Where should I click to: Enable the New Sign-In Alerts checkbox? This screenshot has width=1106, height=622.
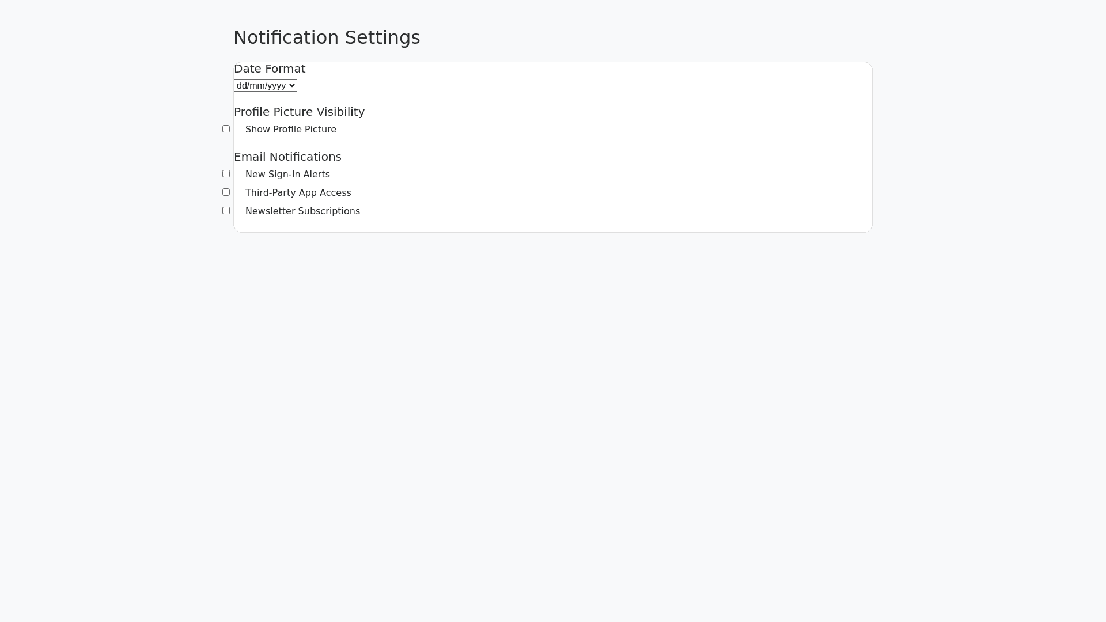coord(226,174)
